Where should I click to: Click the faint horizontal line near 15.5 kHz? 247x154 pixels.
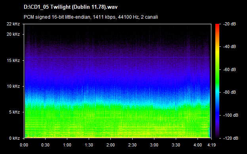pyautogui.click(x=117, y=57)
